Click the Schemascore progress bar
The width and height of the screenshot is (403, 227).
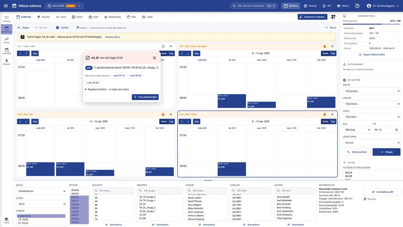coord(371,24)
